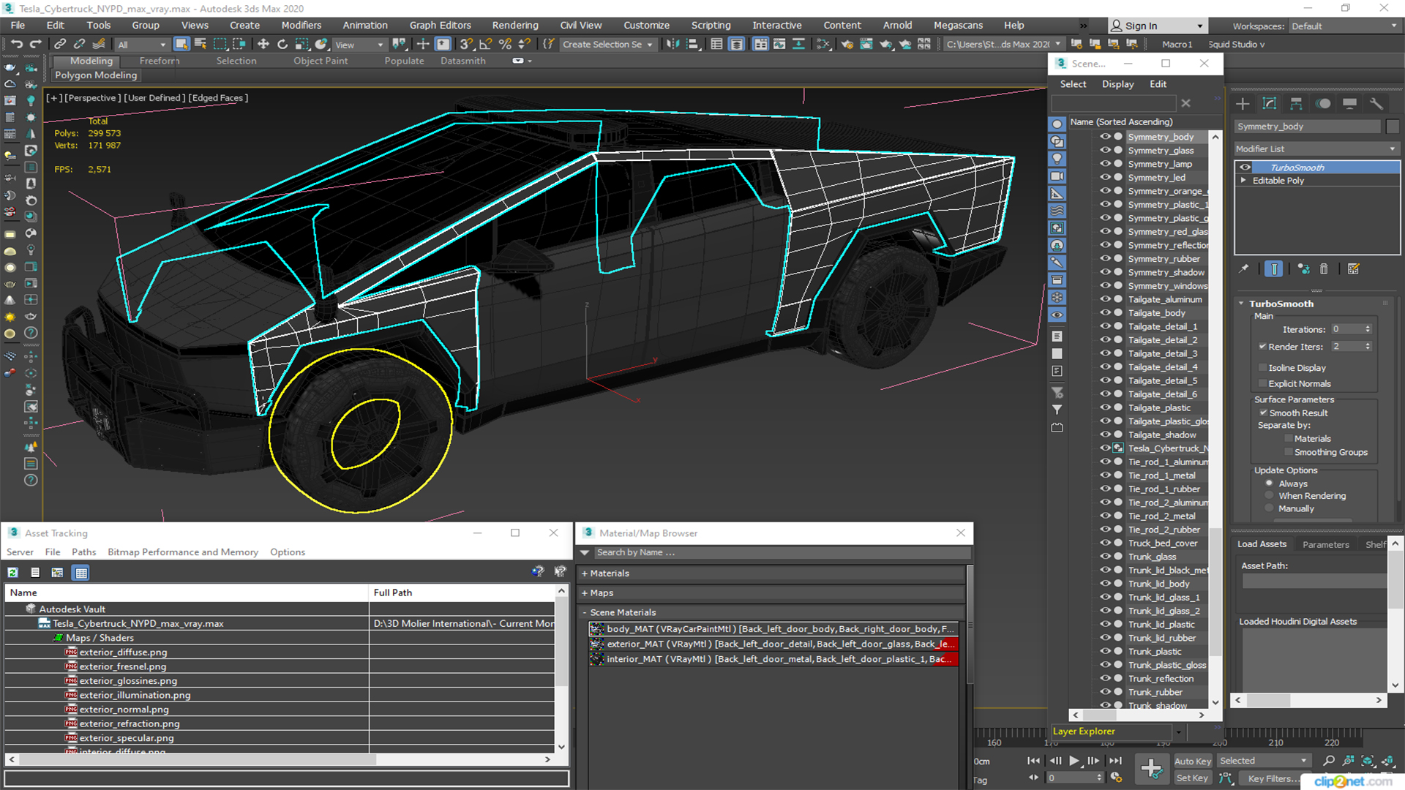Viewport: 1405px width, 790px height.
Task: Drag the TurboSmooth Iterations stepper control
Action: point(1369,329)
